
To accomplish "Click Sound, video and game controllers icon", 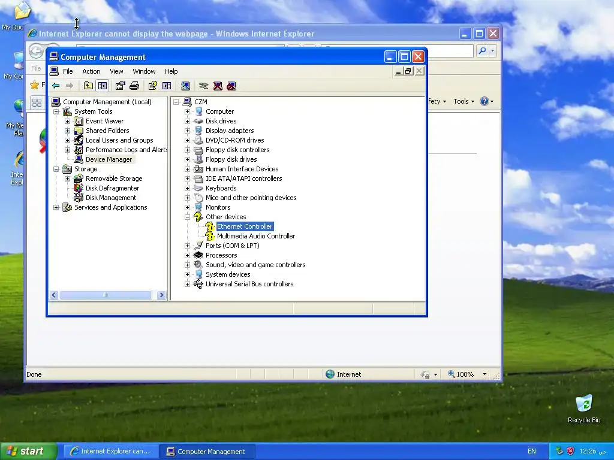I will (x=198, y=265).
